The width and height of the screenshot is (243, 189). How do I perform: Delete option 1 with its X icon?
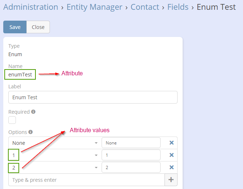pos(171,155)
